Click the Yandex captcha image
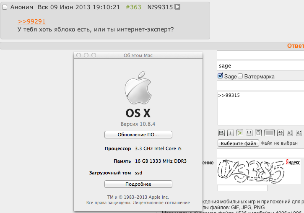Viewport: 304px width, 213px height. [259, 171]
